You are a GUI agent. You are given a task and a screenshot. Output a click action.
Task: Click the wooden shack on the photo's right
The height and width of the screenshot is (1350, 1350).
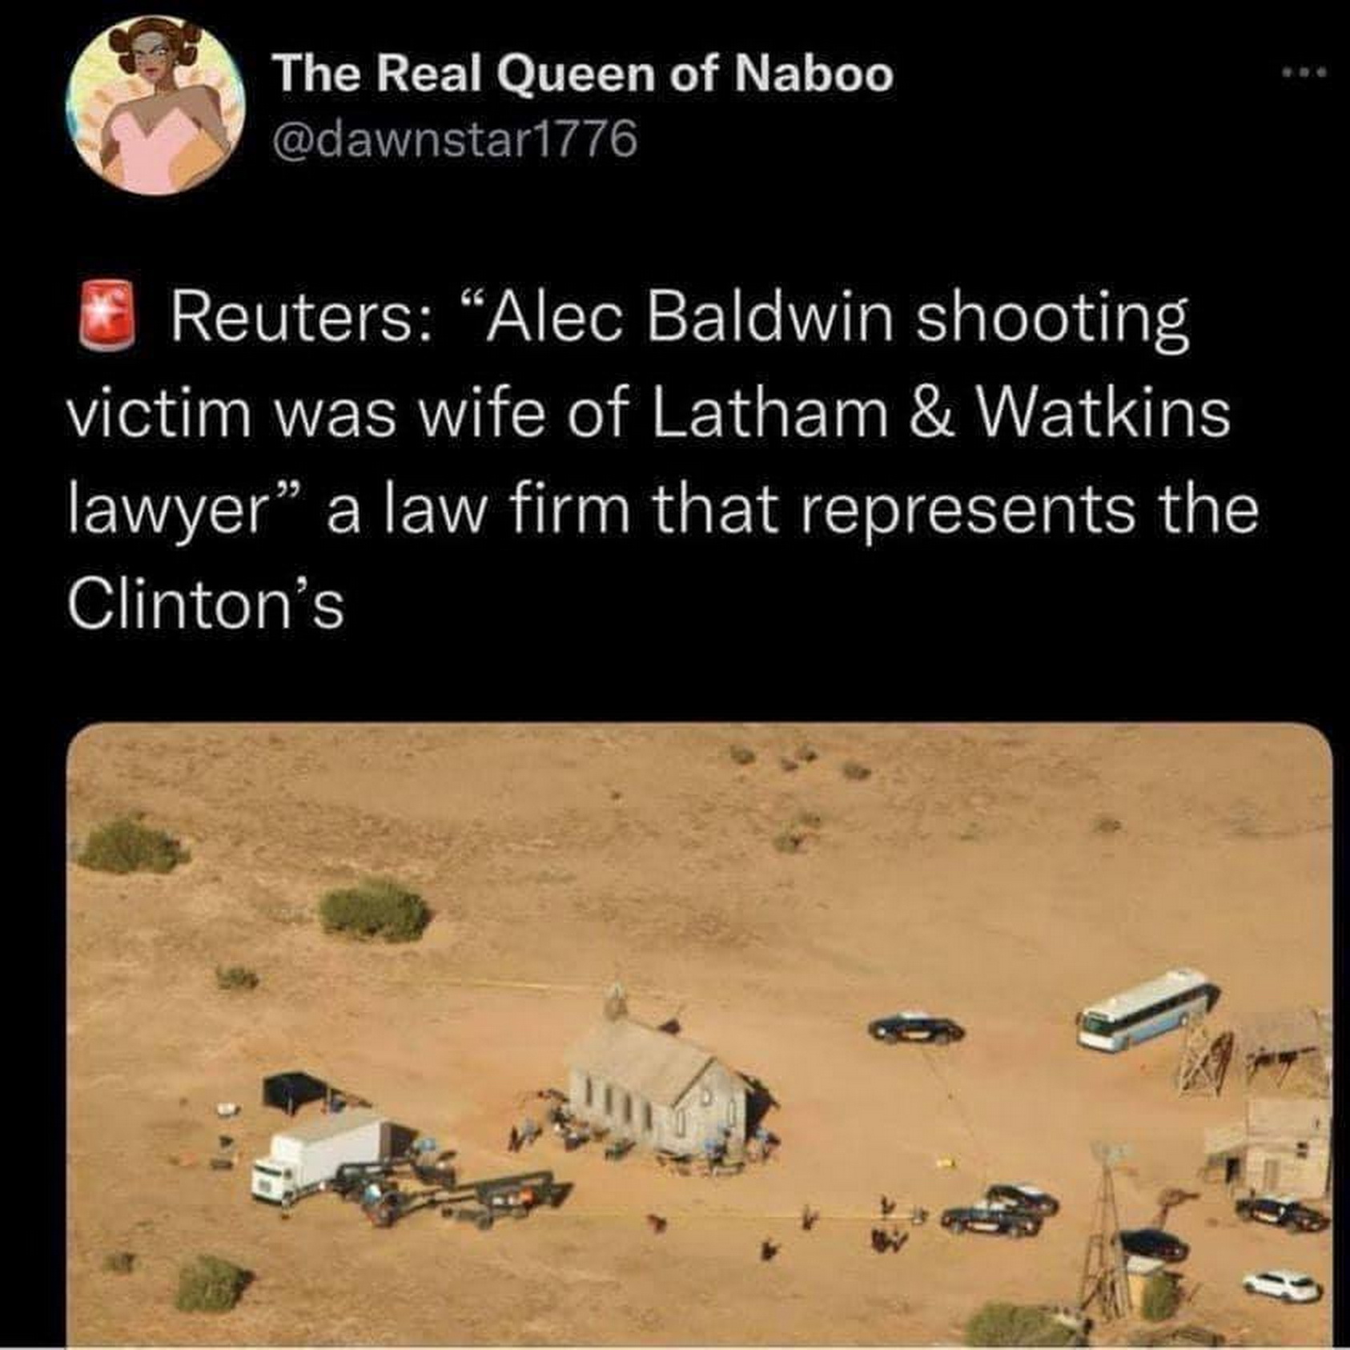pyautogui.click(x=1266, y=1146)
